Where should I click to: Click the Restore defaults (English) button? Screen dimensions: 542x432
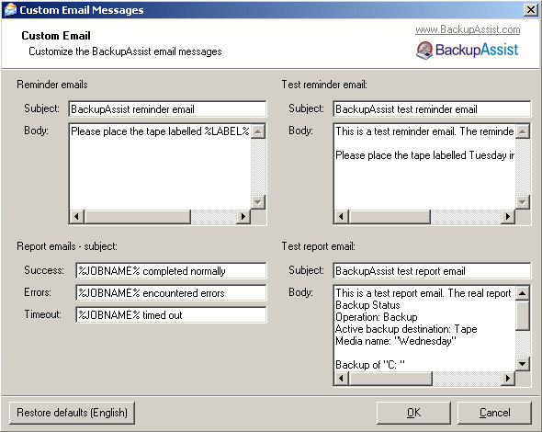(x=72, y=413)
